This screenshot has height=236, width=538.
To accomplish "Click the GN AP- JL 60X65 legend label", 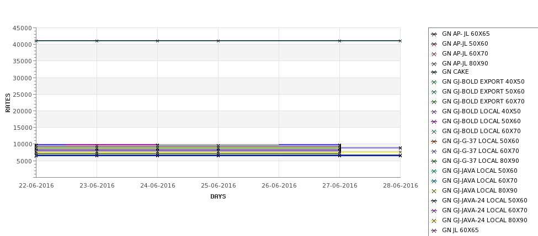I will pos(466,34).
